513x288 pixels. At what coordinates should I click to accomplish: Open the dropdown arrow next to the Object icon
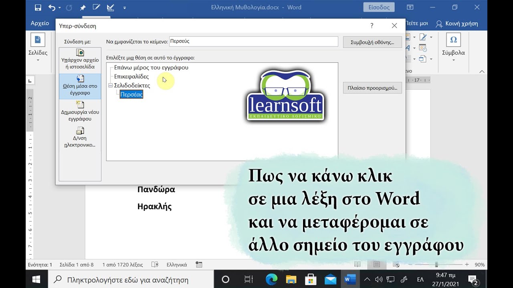pos(431,59)
